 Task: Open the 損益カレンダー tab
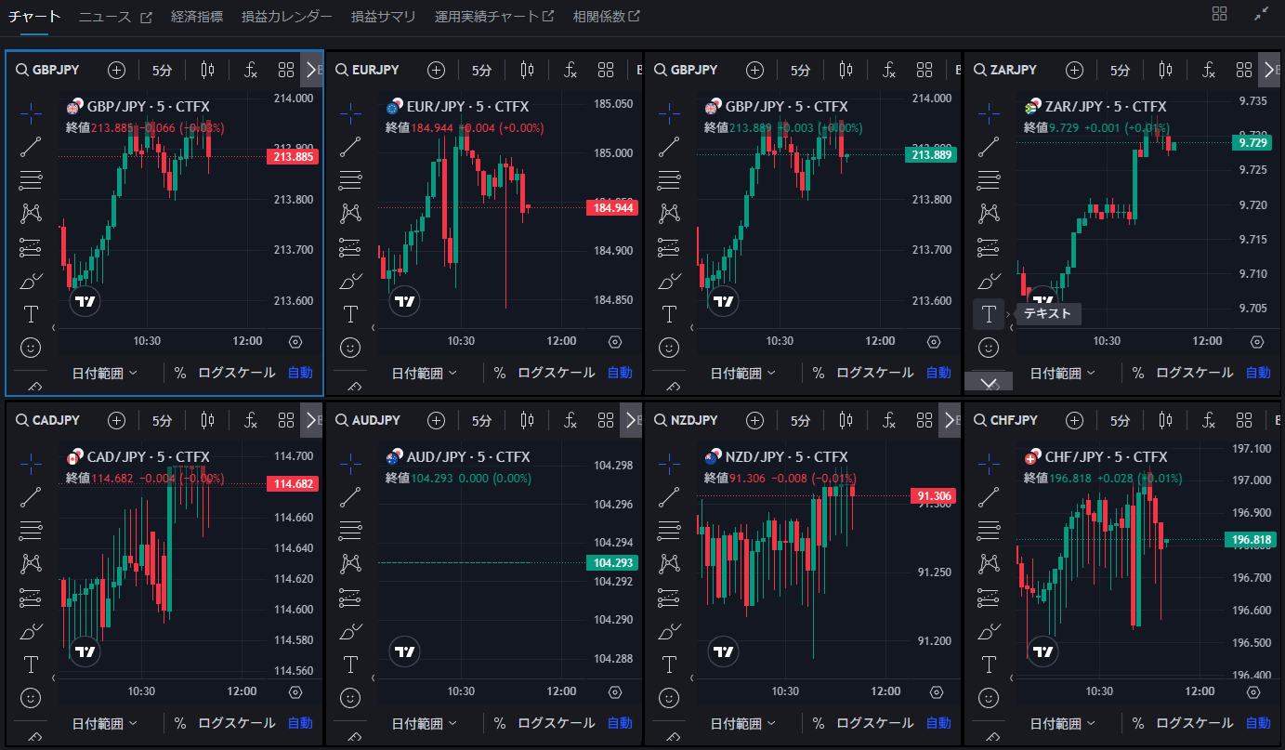pyautogui.click(x=286, y=17)
